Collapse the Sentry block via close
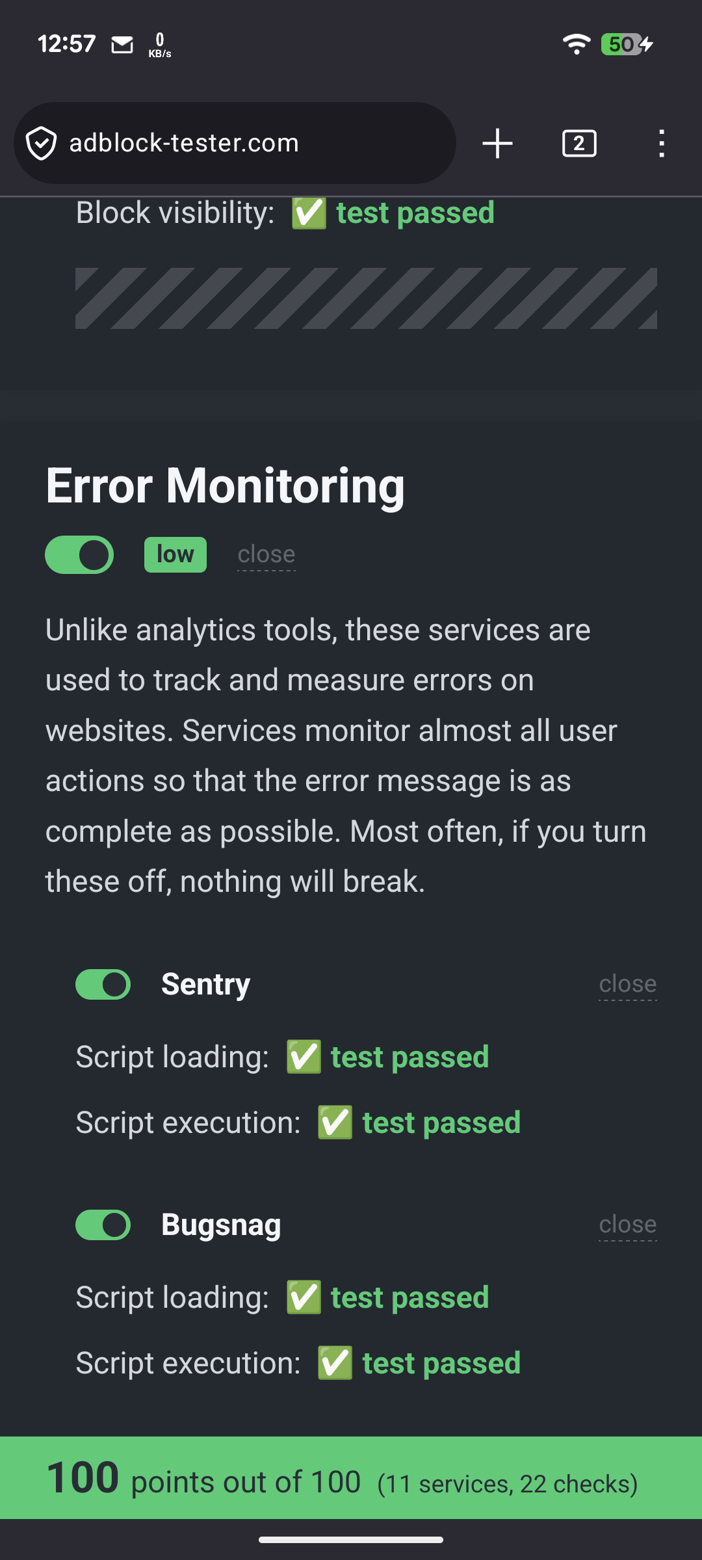The image size is (702, 1560). (x=627, y=984)
